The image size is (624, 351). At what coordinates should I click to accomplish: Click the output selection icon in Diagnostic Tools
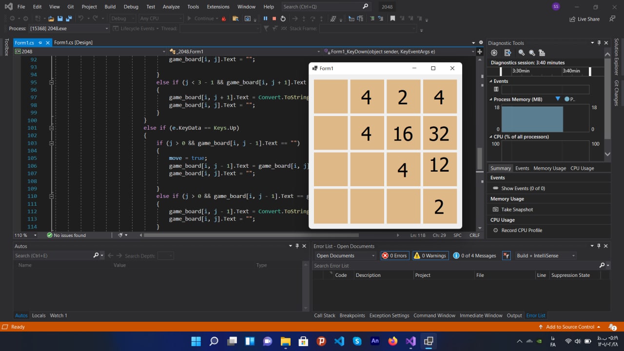click(x=507, y=53)
